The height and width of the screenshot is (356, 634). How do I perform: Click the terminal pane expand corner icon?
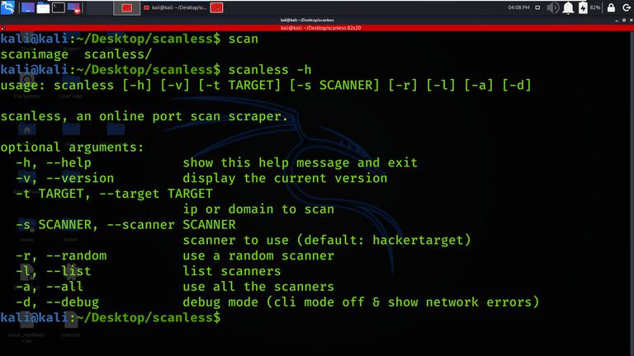point(2,28)
